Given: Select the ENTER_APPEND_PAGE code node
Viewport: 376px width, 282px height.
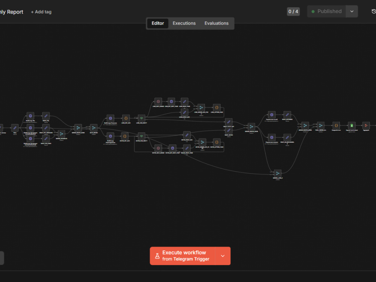Looking at the screenshot, I should click(x=217, y=142).
